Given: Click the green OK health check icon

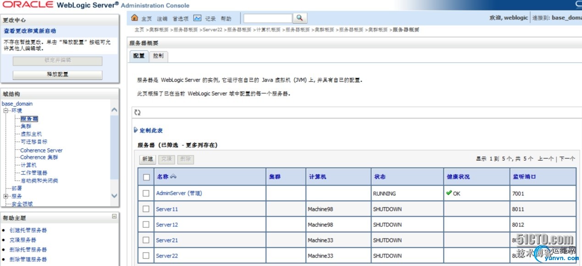Looking at the screenshot, I should tap(449, 193).
